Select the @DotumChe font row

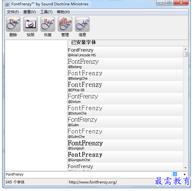(125, 110)
